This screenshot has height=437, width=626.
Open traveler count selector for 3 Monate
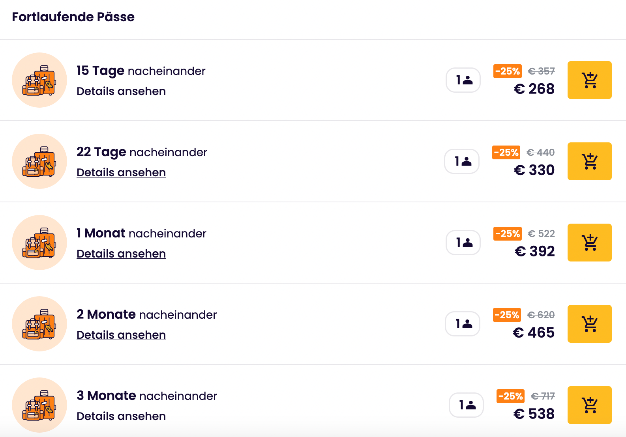tap(466, 405)
